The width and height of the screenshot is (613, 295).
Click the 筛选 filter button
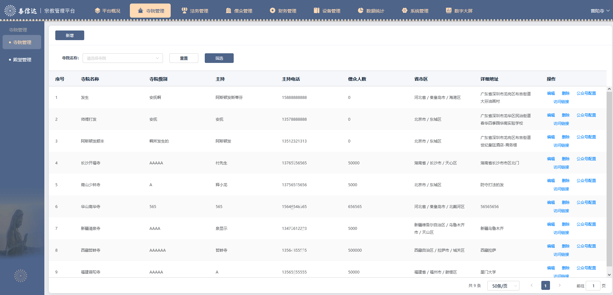point(219,58)
